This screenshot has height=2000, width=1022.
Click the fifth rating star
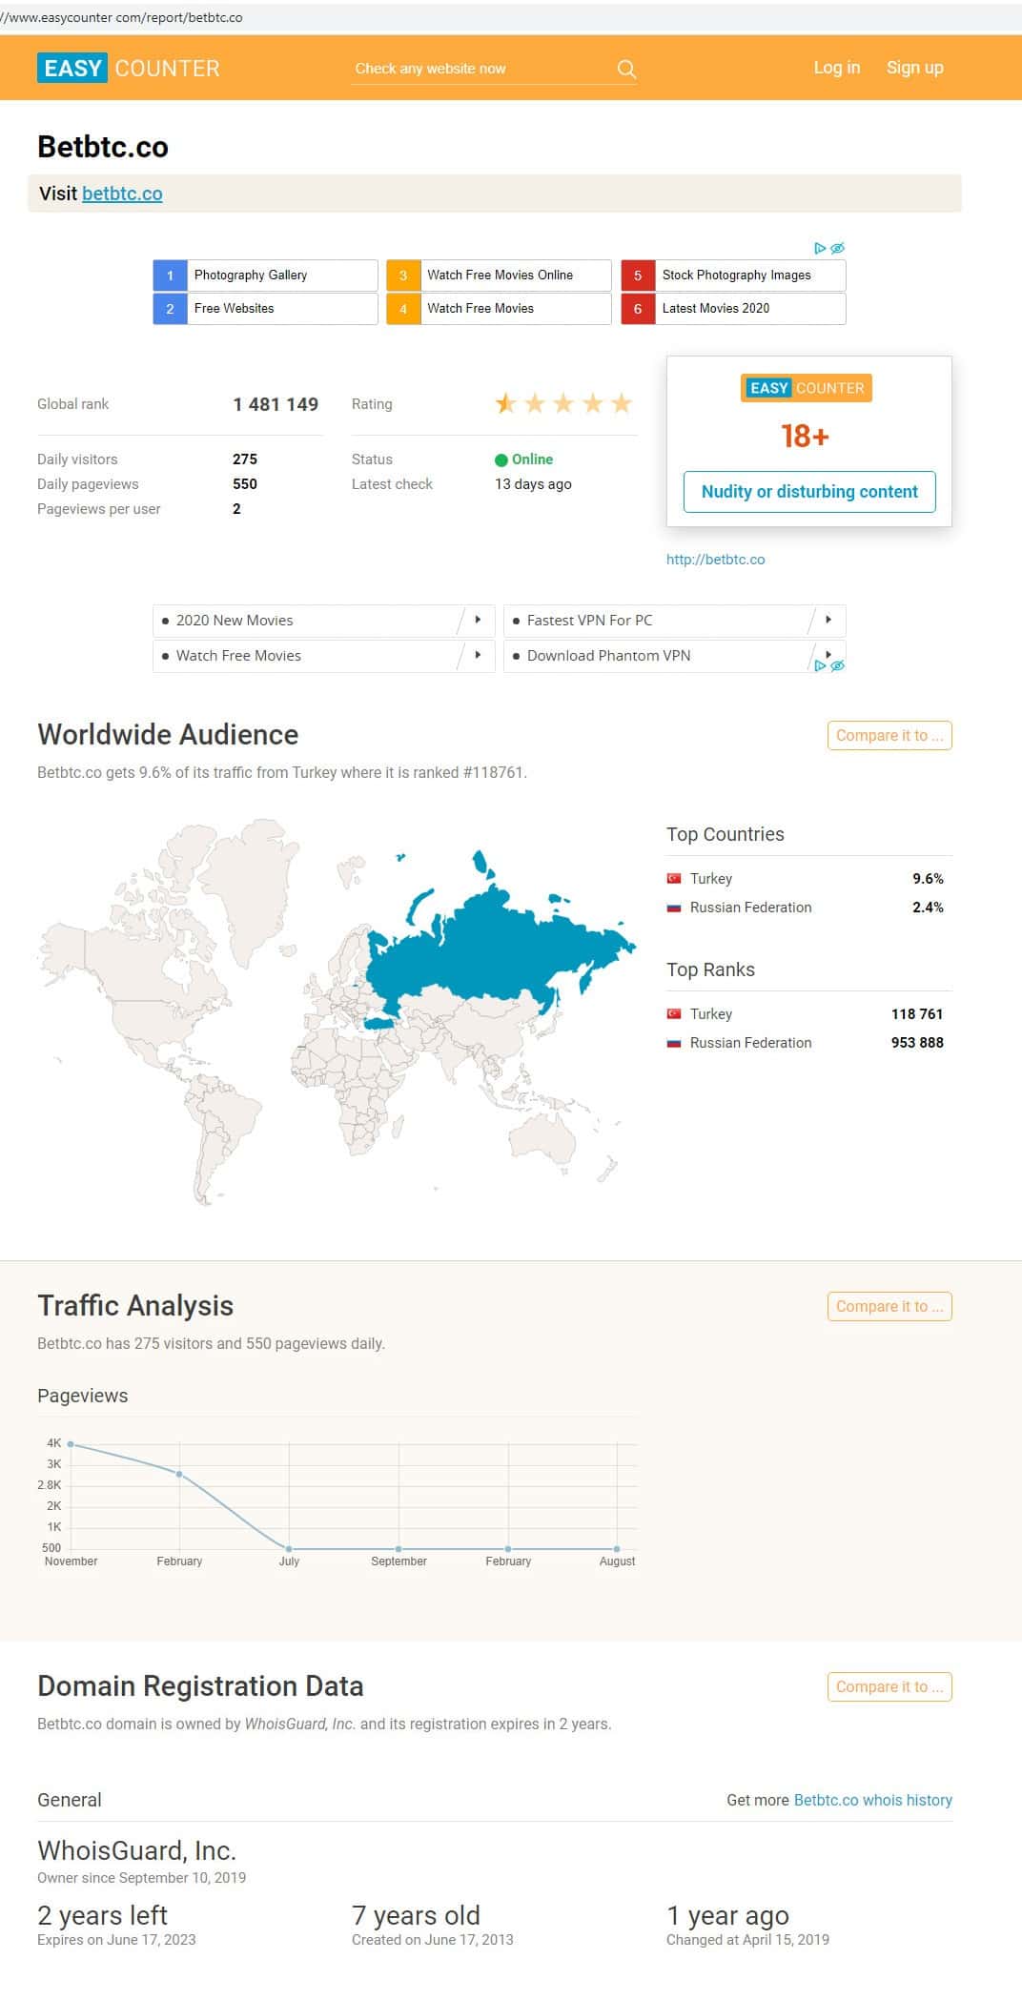(x=622, y=403)
